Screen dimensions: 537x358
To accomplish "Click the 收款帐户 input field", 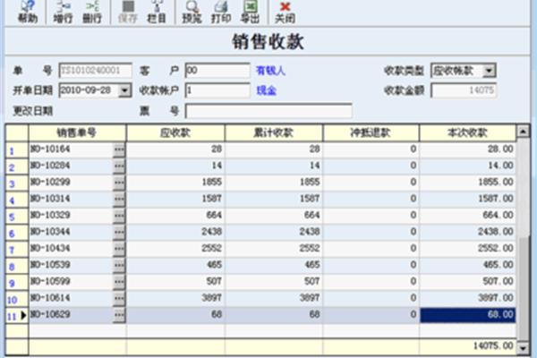I will click(217, 90).
